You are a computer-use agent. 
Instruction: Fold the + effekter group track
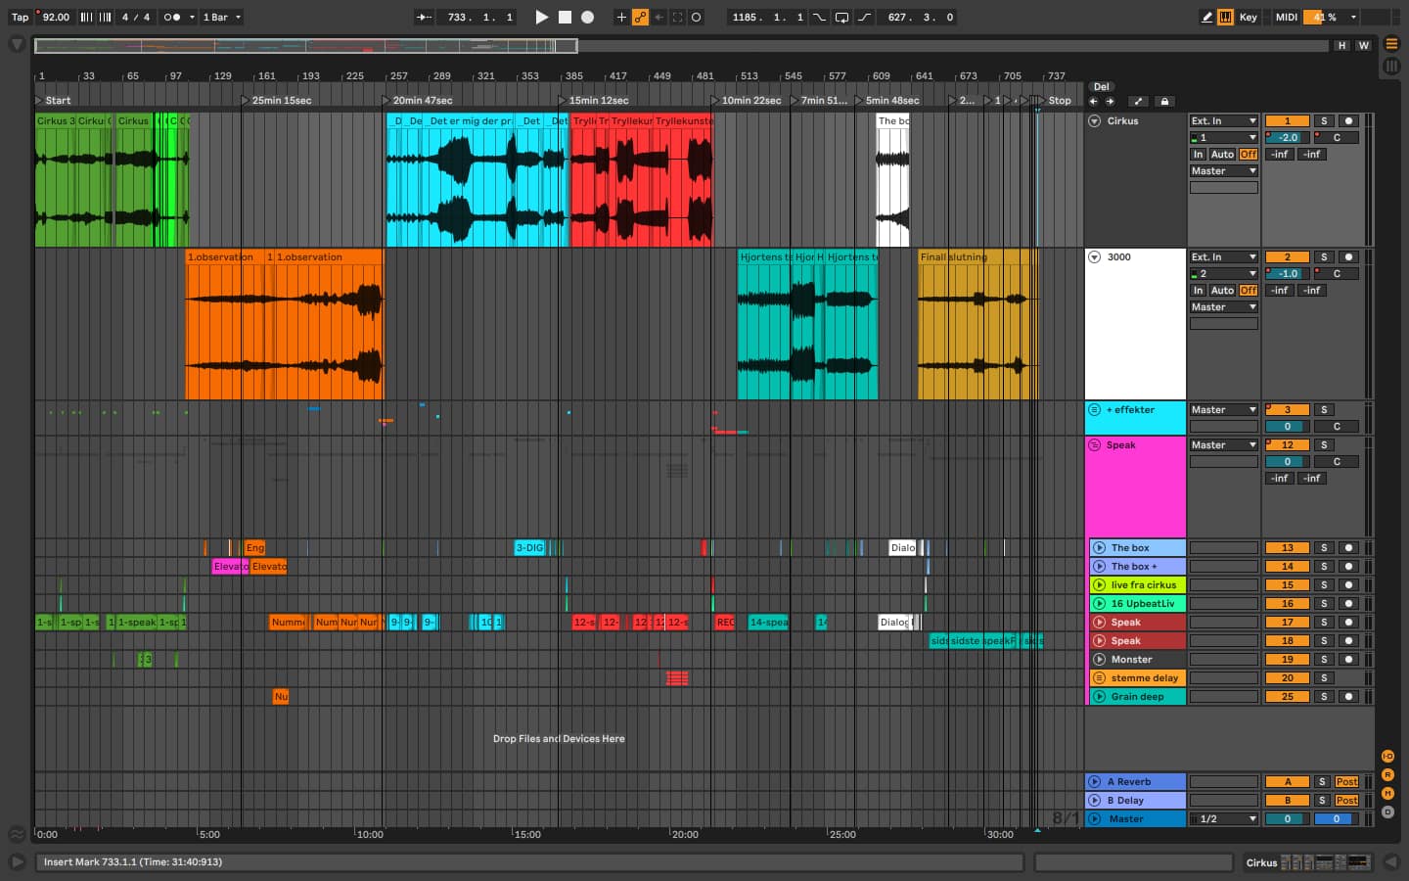click(1095, 410)
